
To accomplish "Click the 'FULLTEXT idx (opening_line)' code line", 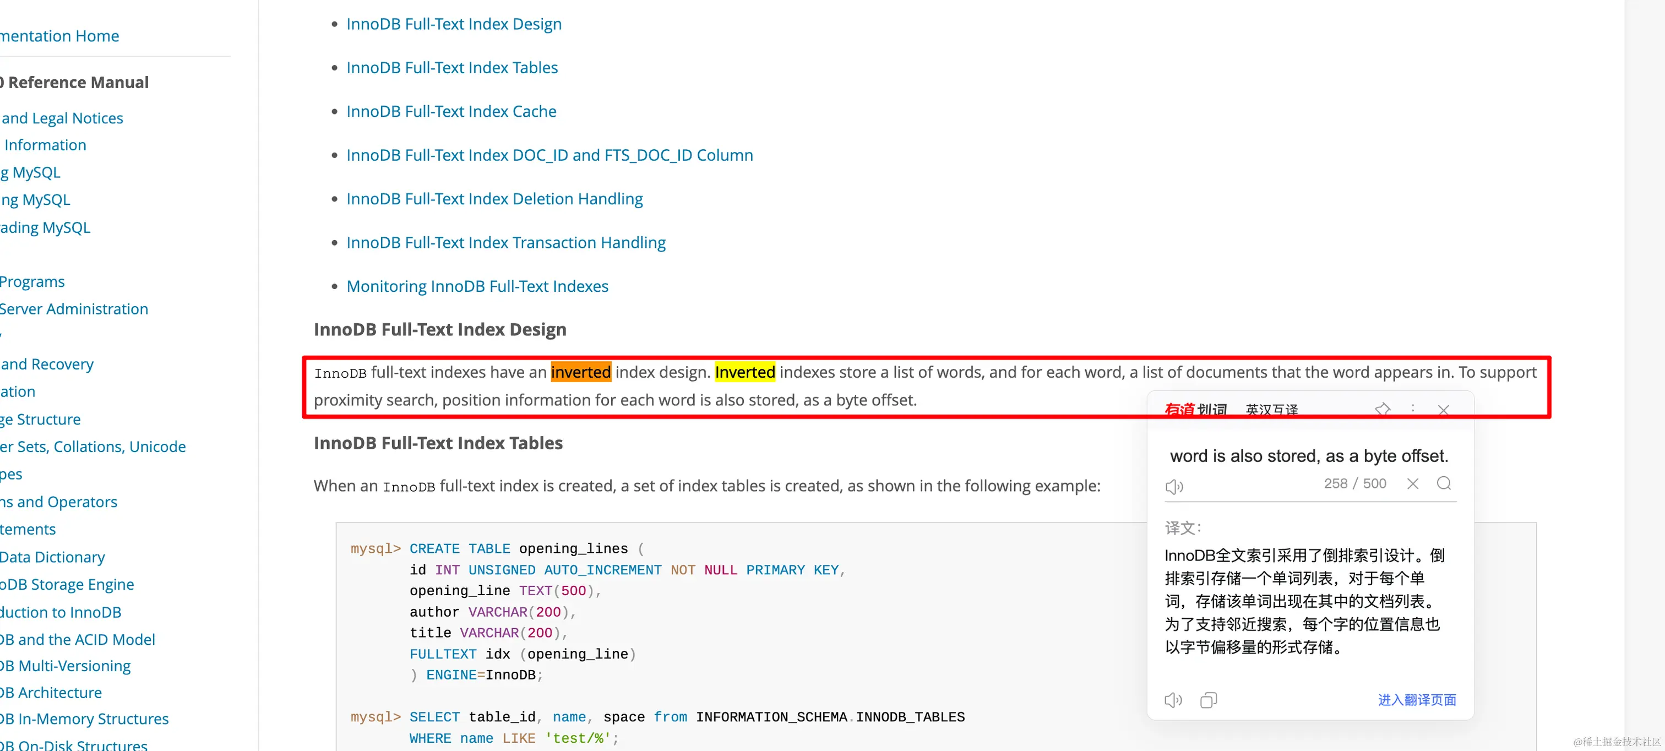I will point(523,654).
